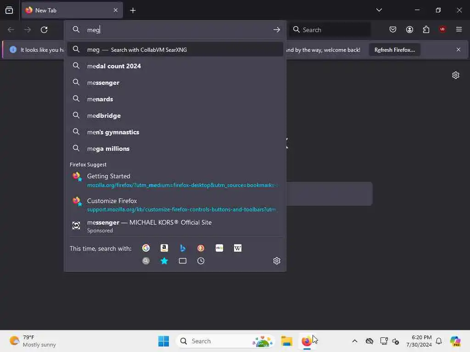Open the notifications bell icon
The image size is (470, 352).
click(x=439, y=341)
